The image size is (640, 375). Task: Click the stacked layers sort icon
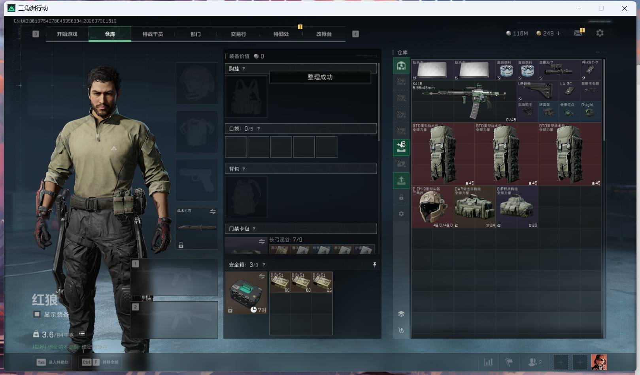tap(401, 314)
